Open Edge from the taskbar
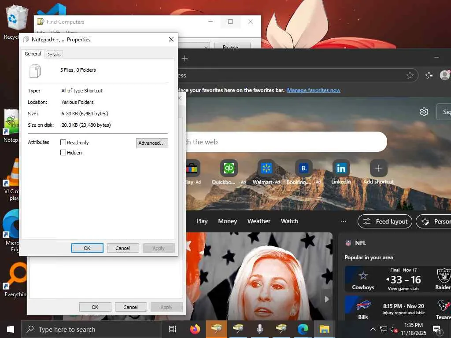The image size is (451, 338). (x=303, y=329)
